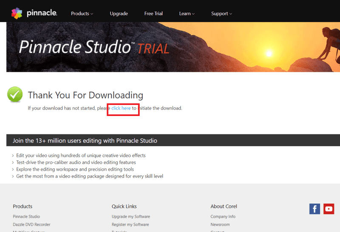Click the 'Edit your video' bullet item
Viewport: 340px width, 232px height.
click(81, 156)
